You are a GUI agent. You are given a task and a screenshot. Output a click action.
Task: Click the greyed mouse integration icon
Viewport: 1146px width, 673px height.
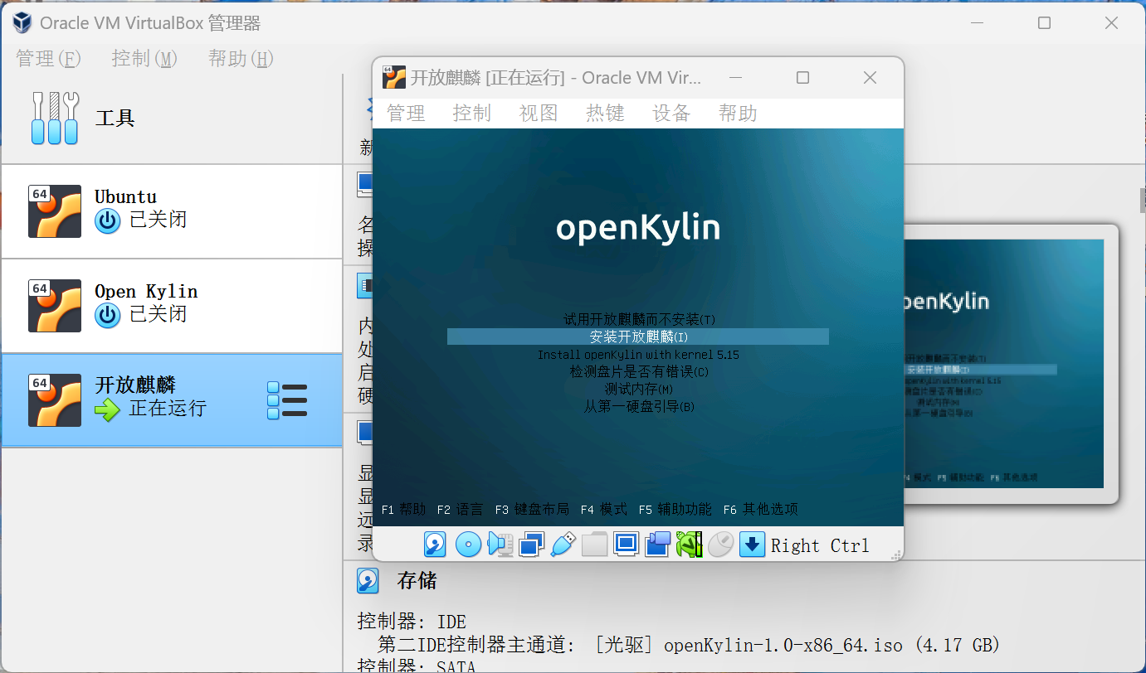coord(720,545)
